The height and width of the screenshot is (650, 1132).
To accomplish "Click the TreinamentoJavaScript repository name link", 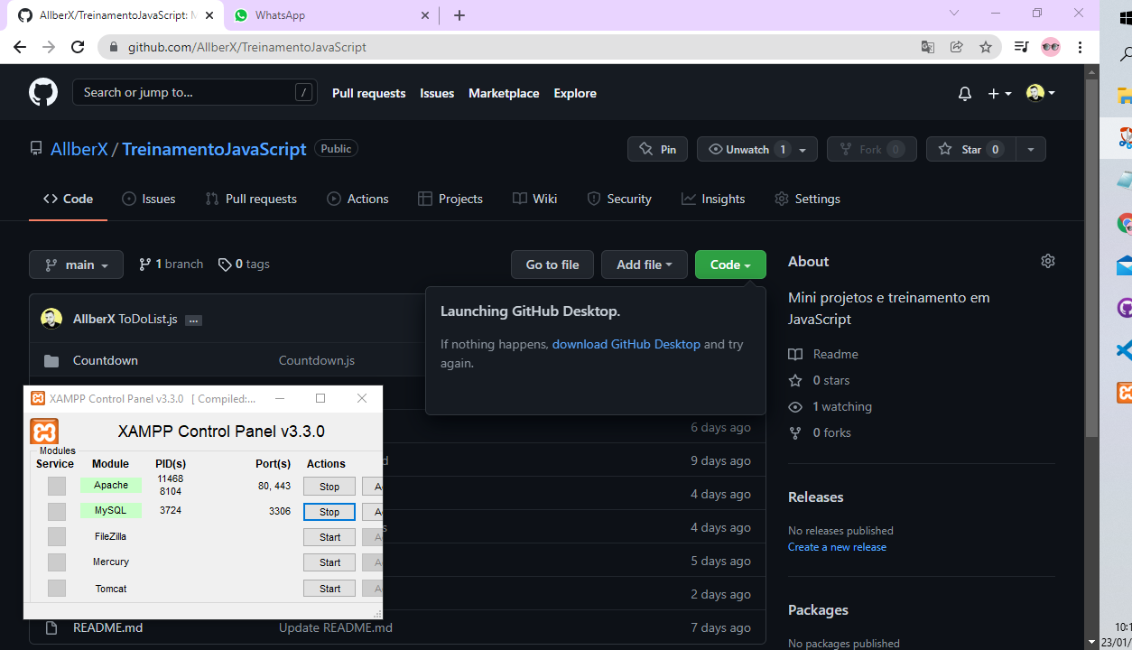I will point(214,149).
